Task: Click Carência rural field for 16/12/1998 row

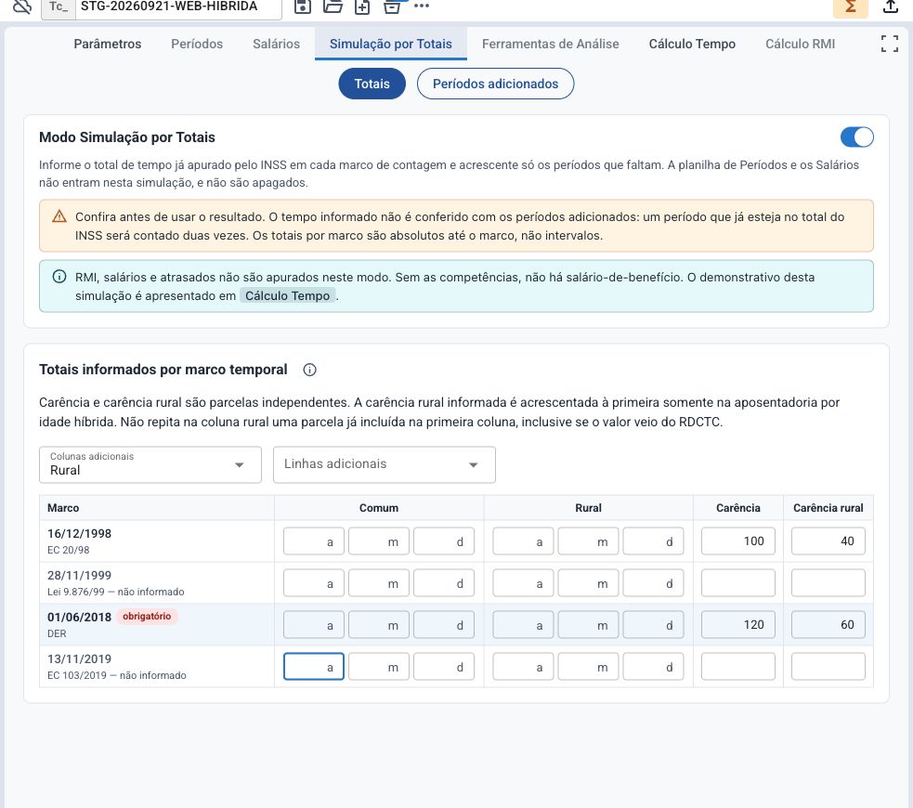Action: pos(828,541)
